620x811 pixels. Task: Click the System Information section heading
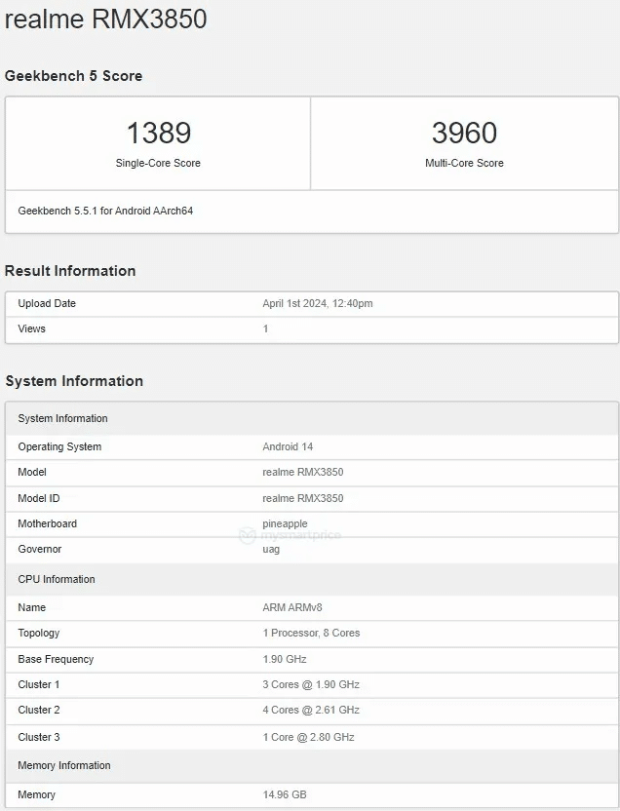(x=74, y=381)
